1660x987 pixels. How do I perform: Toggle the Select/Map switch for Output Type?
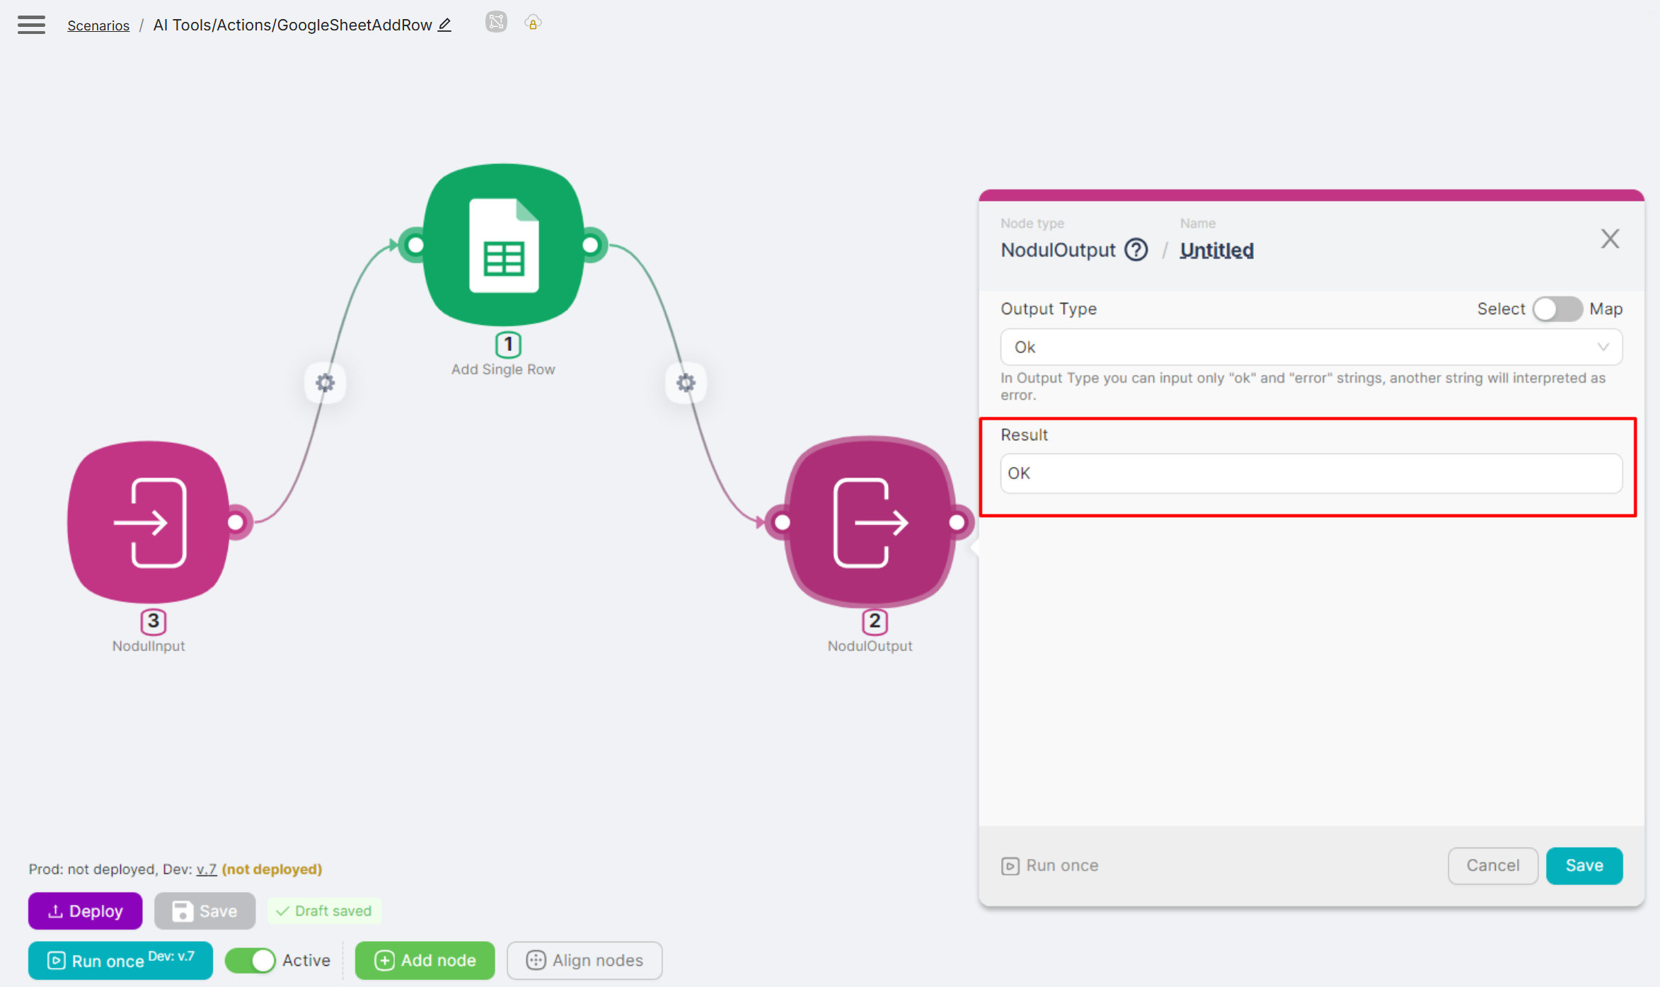(1557, 309)
